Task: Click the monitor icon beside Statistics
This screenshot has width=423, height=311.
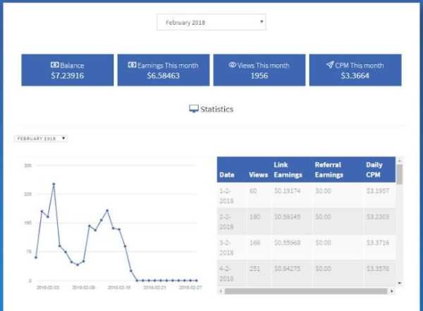Action: click(x=194, y=109)
